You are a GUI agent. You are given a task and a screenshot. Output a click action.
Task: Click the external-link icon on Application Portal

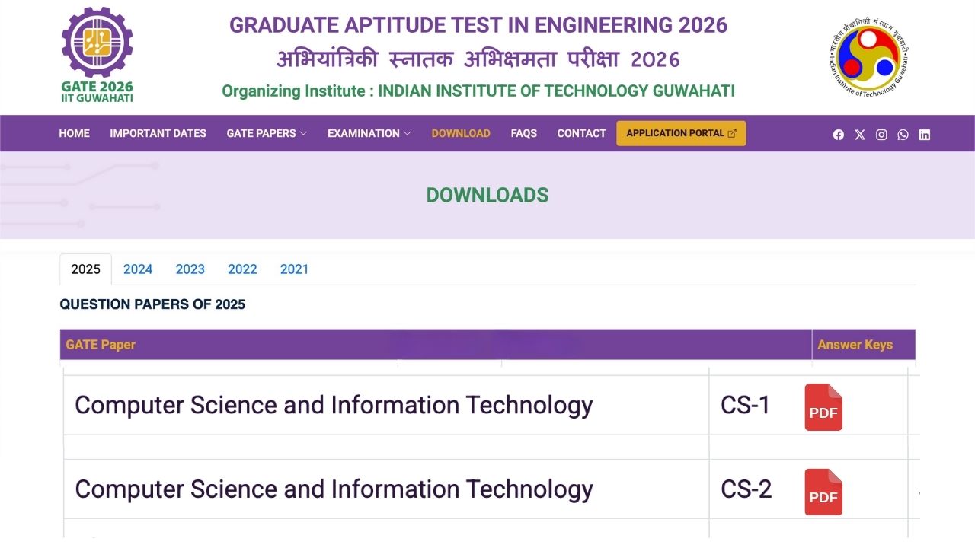[x=734, y=132]
